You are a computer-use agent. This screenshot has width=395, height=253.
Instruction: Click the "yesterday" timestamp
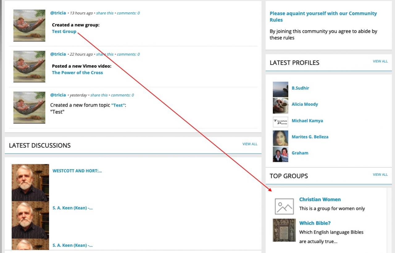tap(78, 95)
